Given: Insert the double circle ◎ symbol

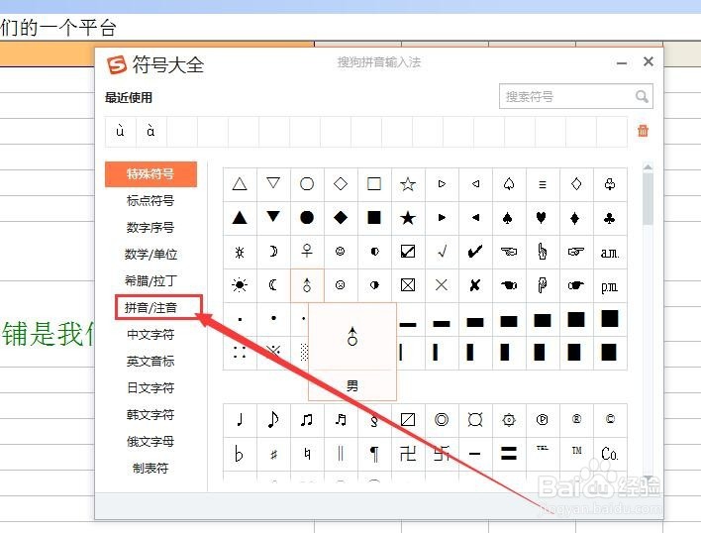Looking at the screenshot, I should 442,420.
